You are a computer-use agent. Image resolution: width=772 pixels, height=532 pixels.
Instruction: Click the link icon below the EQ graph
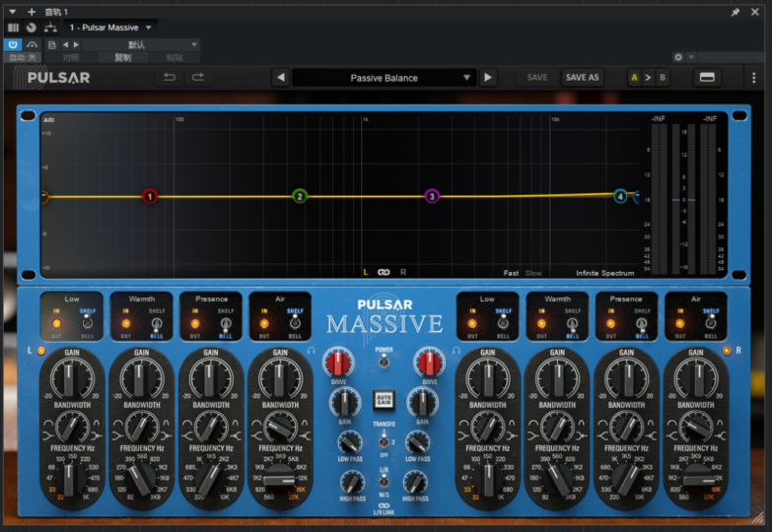click(384, 272)
